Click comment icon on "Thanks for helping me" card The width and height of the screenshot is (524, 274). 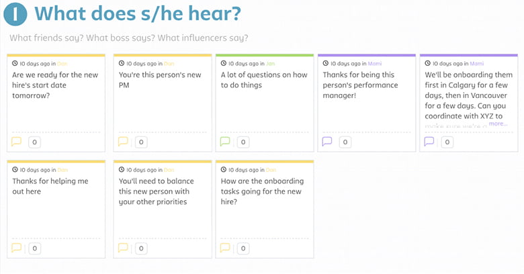coord(17,248)
